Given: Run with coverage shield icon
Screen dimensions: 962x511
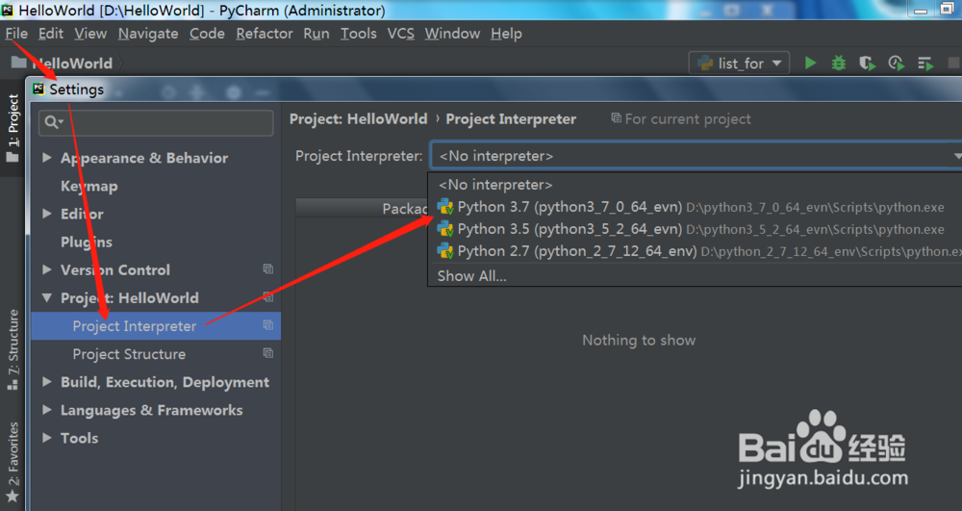Looking at the screenshot, I should pyautogui.click(x=867, y=64).
